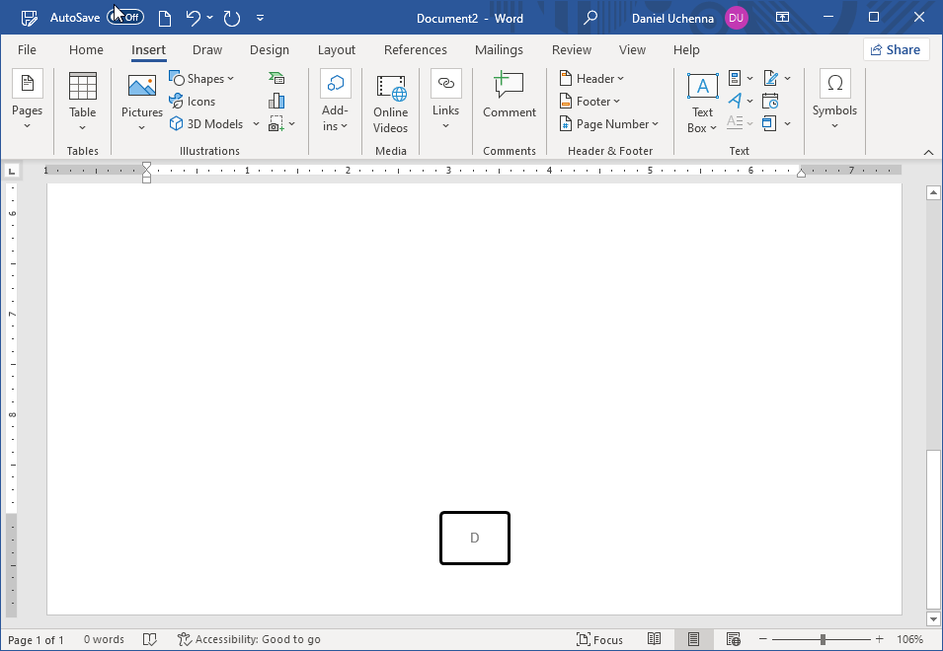
Task: Click the page number box containing D
Action: tap(475, 539)
